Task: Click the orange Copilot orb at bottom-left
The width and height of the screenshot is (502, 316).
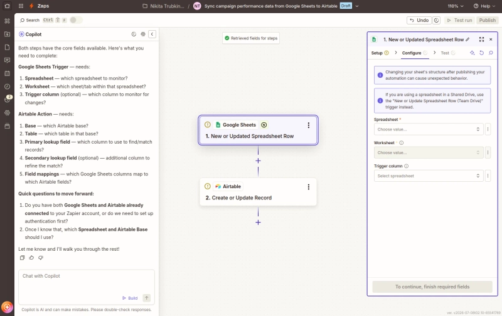Action: click(7, 307)
